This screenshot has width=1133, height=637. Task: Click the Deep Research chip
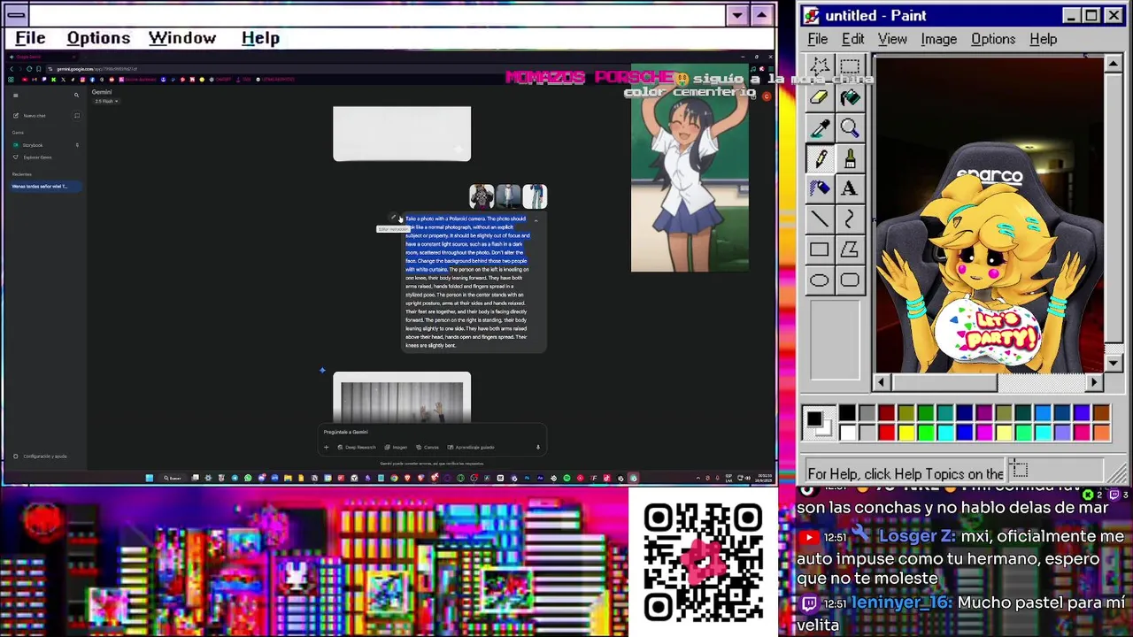point(357,447)
